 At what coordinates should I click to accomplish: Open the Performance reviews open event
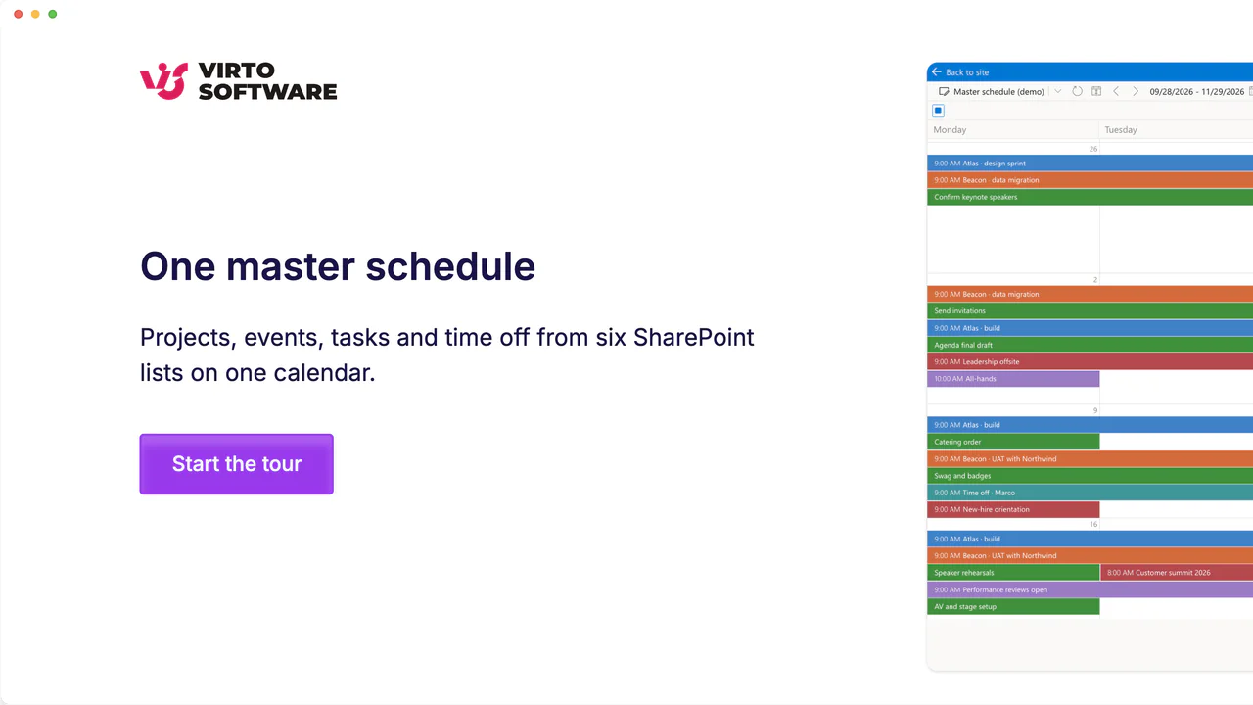click(1090, 589)
